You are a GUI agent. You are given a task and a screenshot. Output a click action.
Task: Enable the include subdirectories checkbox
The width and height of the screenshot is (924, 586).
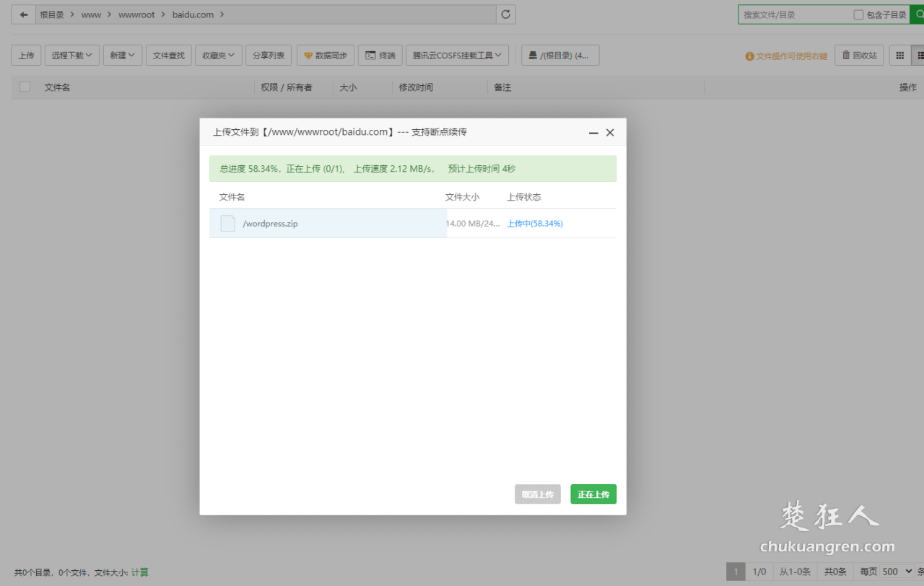pos(858,14)
